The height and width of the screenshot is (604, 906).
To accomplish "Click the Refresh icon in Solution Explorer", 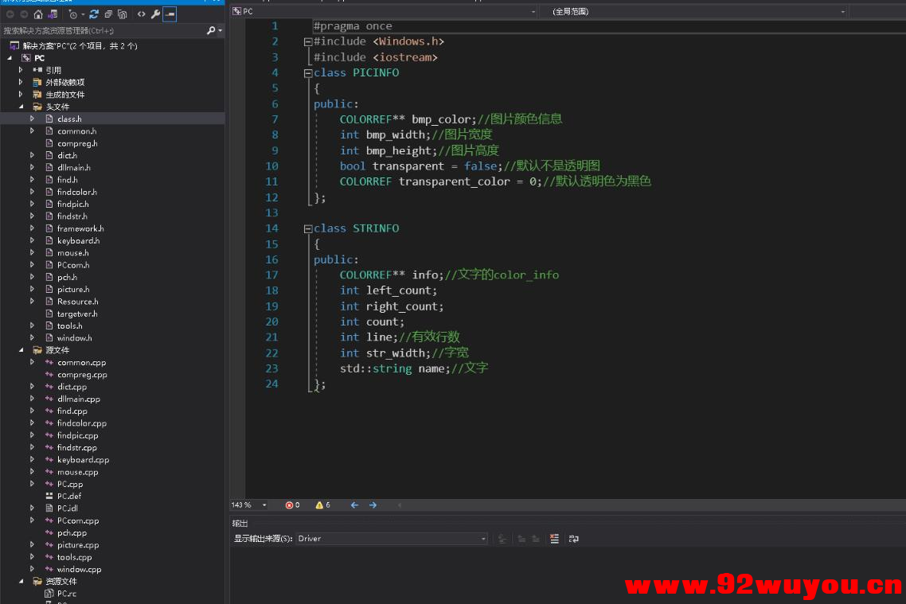I will point(93,14).
